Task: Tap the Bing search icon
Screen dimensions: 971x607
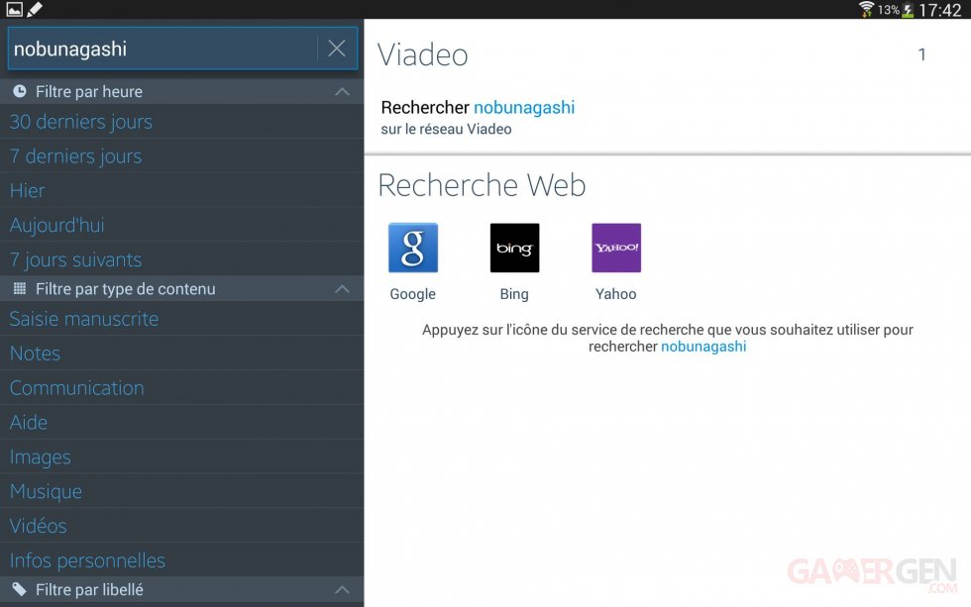Action: point(514,248)
